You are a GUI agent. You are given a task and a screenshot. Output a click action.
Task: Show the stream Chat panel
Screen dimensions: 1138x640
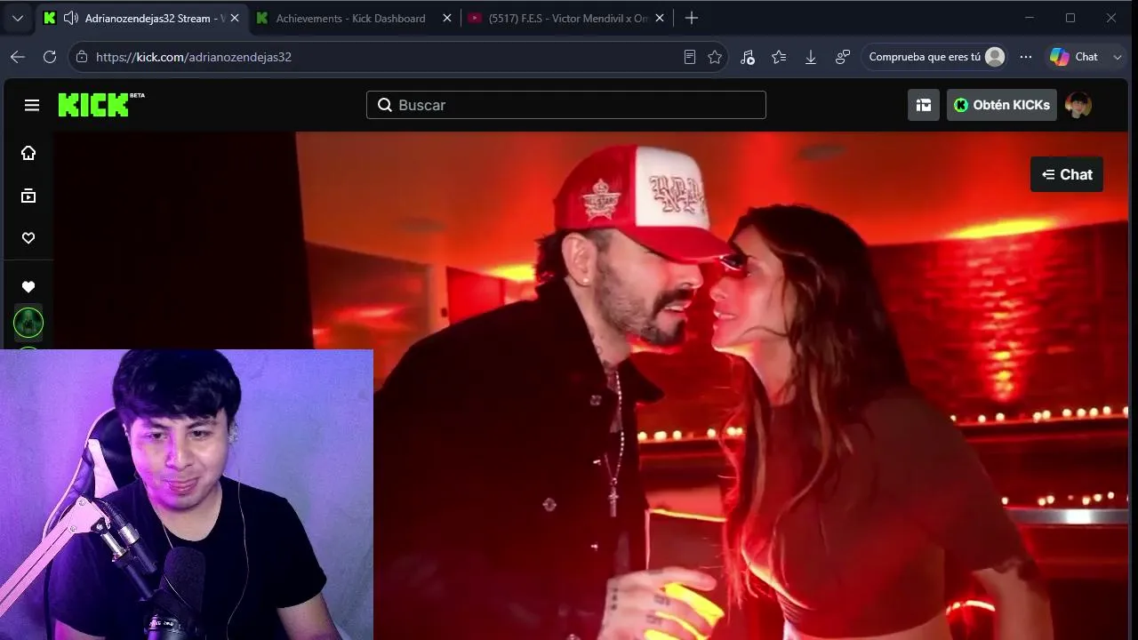tap(1067, 174)
